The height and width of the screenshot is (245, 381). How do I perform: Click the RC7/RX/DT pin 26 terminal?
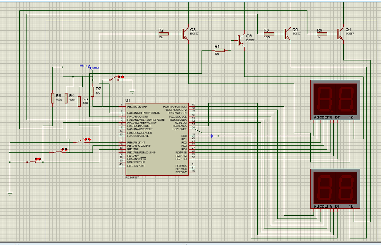click(x=192, y=129)
